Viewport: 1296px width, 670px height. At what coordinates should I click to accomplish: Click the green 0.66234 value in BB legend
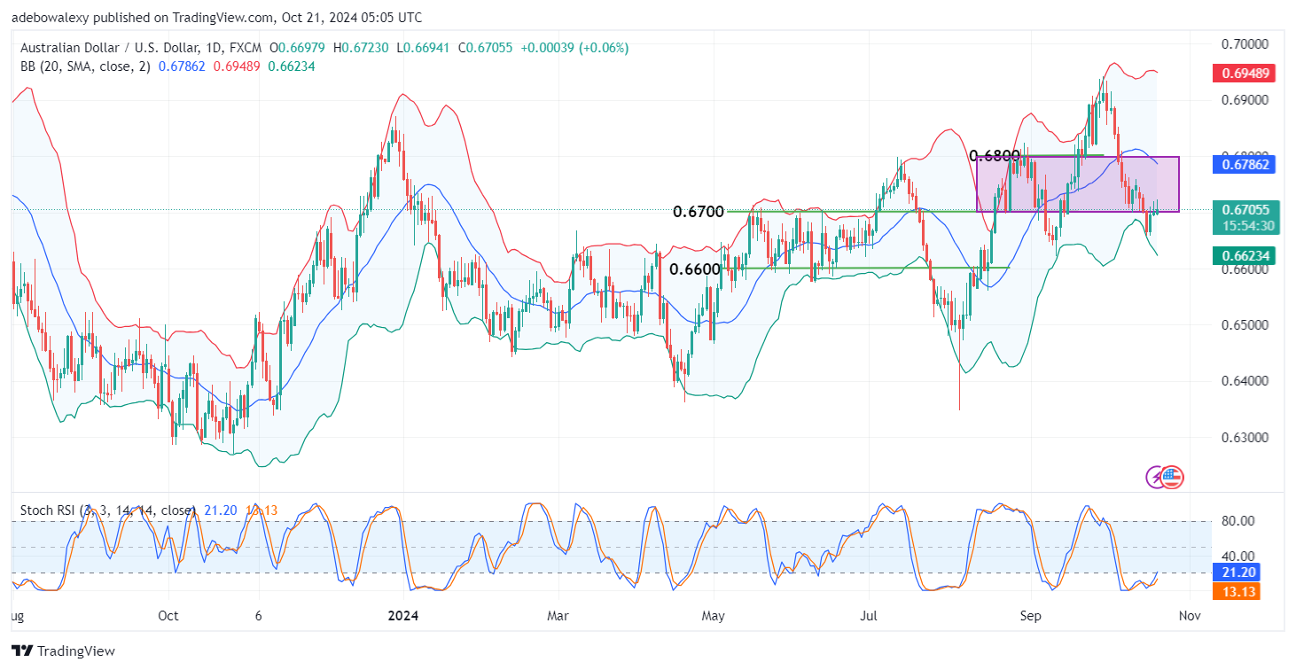[x=290, y=66]
